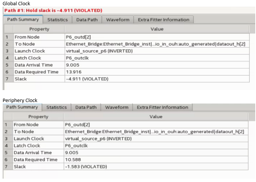The height and width of the screenshot is (182, 256).
Task: Click the Value column header in Periphery Clock table
Action: (x=156, y=117)
